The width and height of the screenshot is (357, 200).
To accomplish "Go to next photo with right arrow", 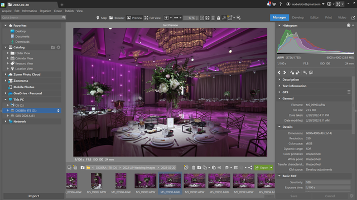I will coord(284,73).
